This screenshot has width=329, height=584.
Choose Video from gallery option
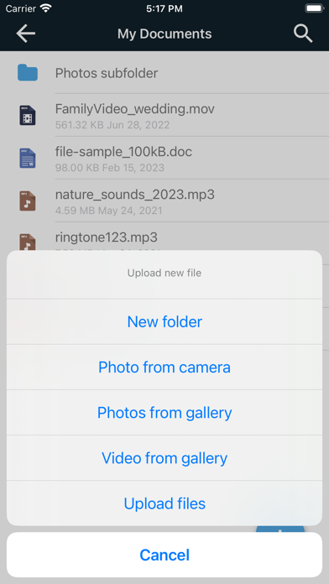[x=164, y=458]
